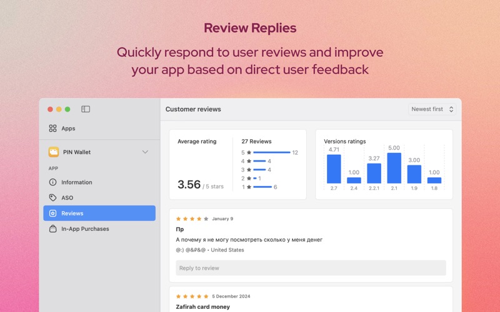The height and width of the screenshot is (312, 500).
Task: Click the Reviews star icon
Action: (x=52, y=213)
